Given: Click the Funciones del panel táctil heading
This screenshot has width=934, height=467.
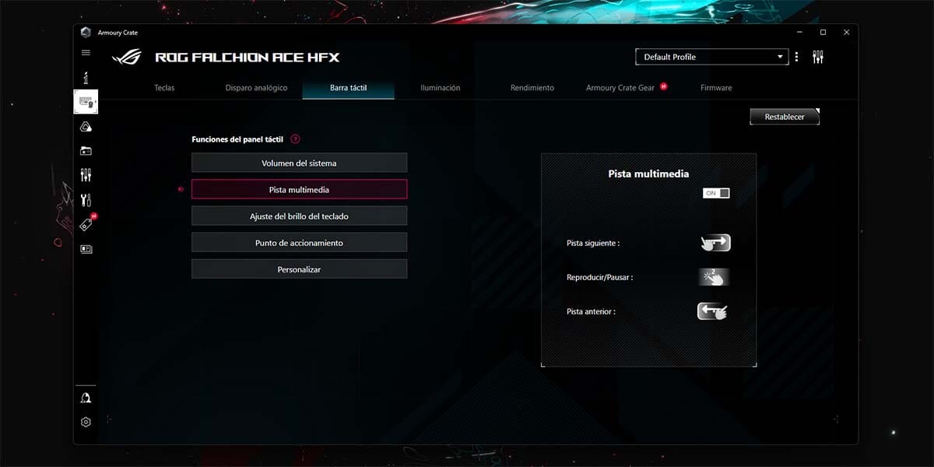Looking at the screenshot, I should [x=237, y=139].
